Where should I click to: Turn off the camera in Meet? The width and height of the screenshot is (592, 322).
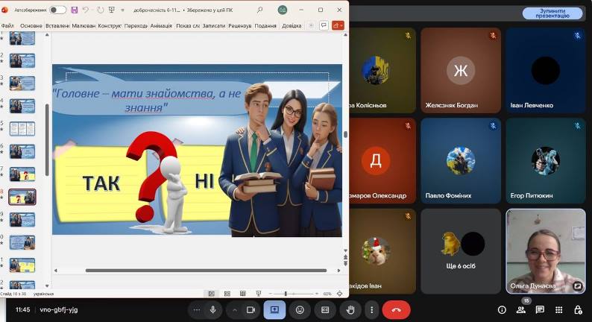(251, 310)
